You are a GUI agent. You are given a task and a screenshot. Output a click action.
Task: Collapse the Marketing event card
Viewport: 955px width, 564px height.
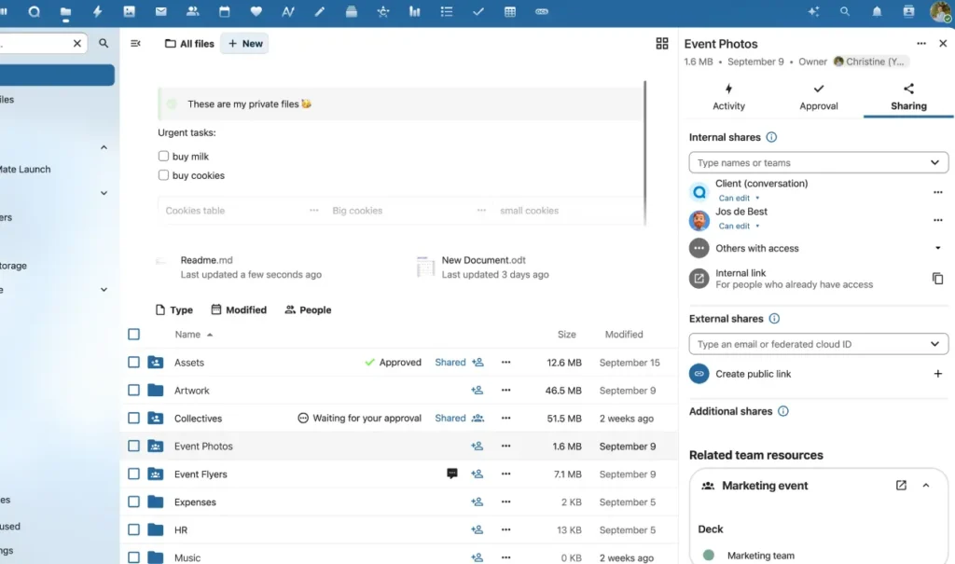coord(926,485)
